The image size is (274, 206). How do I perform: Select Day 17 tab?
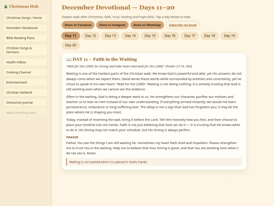190,36
